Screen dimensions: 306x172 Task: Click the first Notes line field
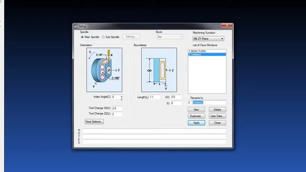pyautogui.click(x=154, y=131)
